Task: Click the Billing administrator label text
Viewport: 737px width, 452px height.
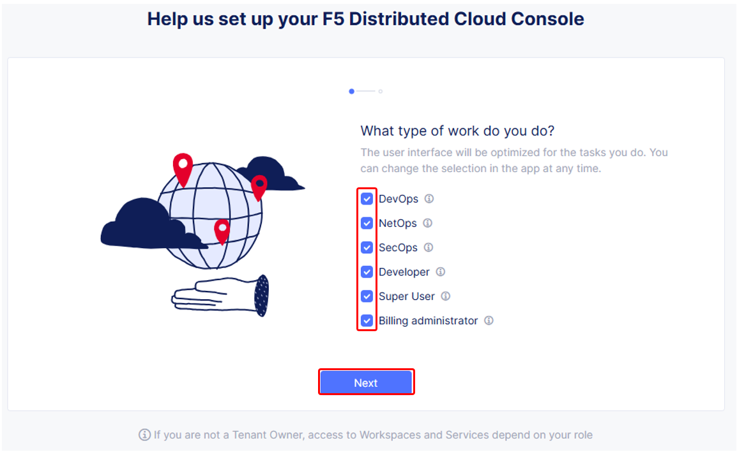Action: tap(428, 321)
